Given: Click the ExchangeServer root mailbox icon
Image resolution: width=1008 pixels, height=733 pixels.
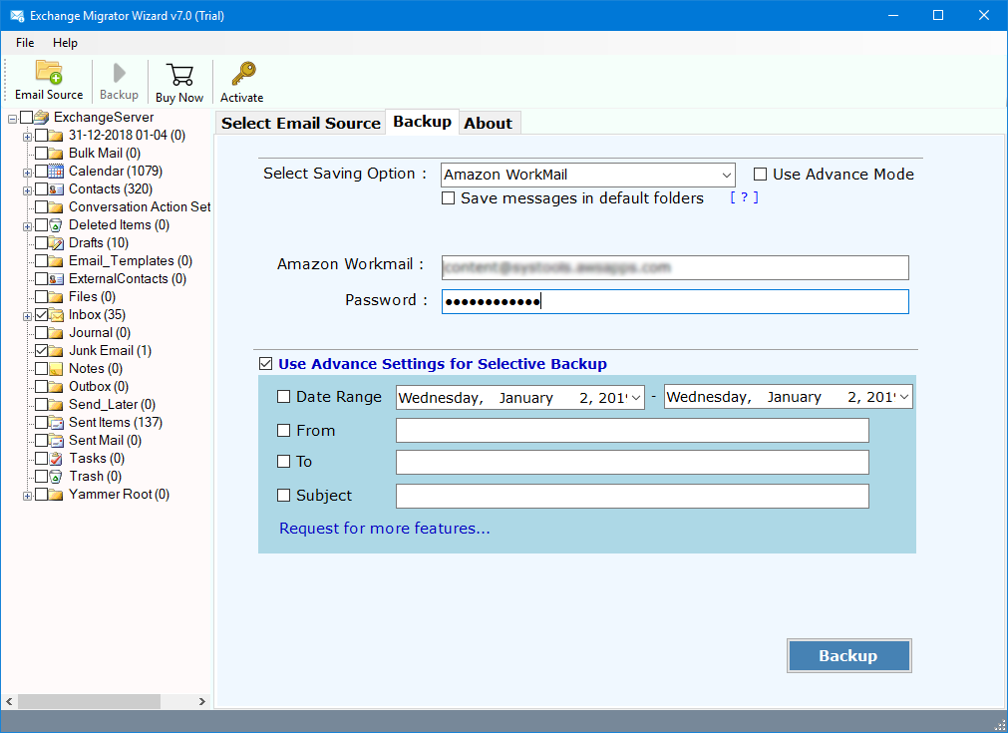Looking at the screenshot, I should coord(42,117).
